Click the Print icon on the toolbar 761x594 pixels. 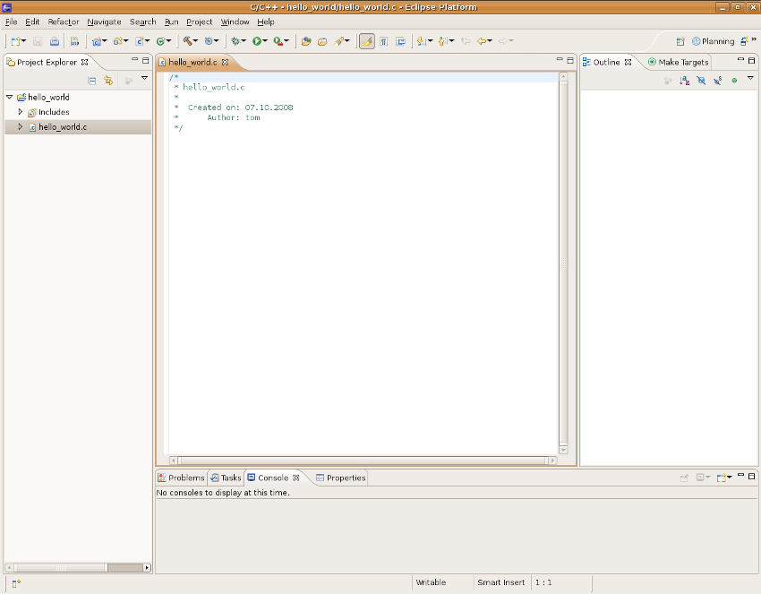pos(54,40)
